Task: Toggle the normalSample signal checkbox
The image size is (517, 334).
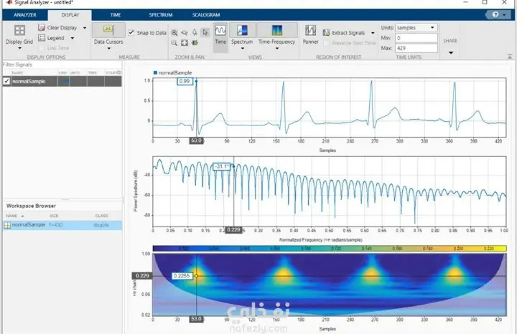Action: [x=6, y=81]
